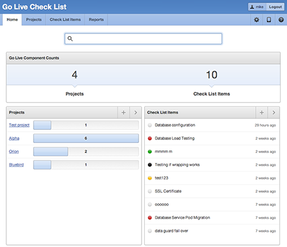This screenshot has height=247, width=287.
Task: Click the Projects label under count 4
Action: [x=75, y=94]
